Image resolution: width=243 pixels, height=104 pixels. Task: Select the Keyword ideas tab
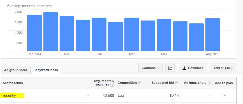[x=47, y=70]
